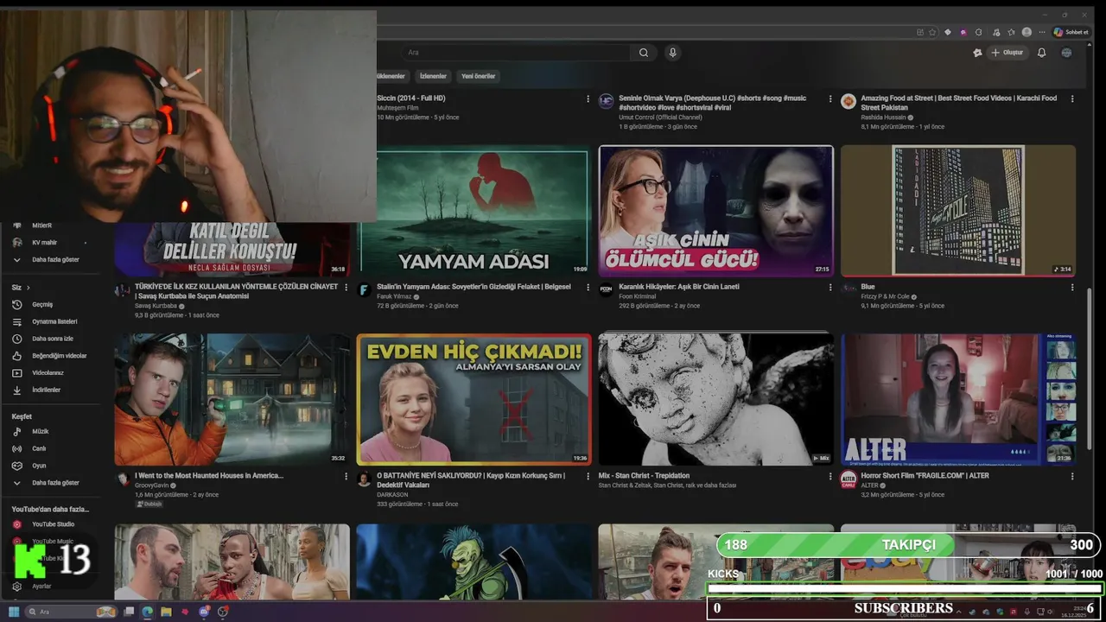Click the Umut Control channel avatar
1106x622 pixels.
click(606, 101)
